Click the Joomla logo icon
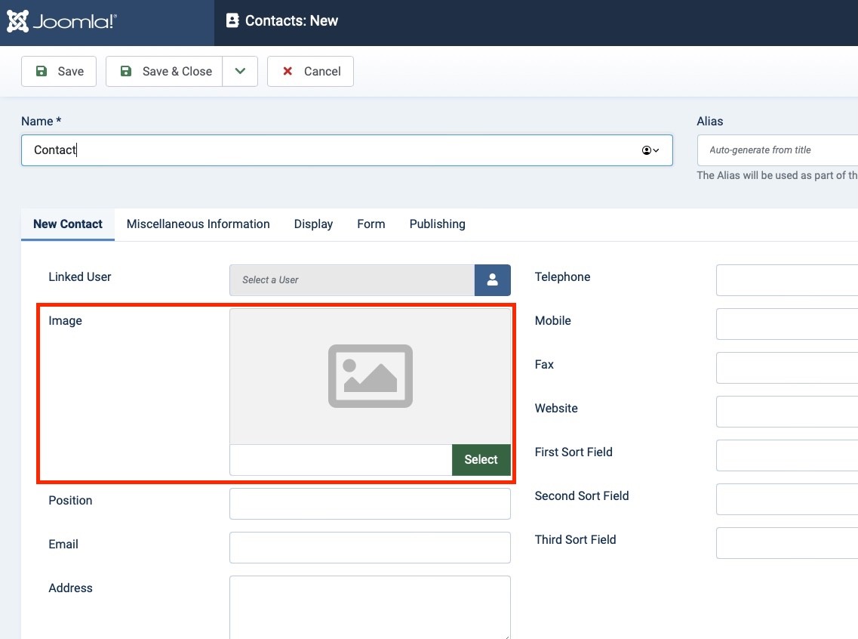 pyautogui.click(x=18, y=21)
